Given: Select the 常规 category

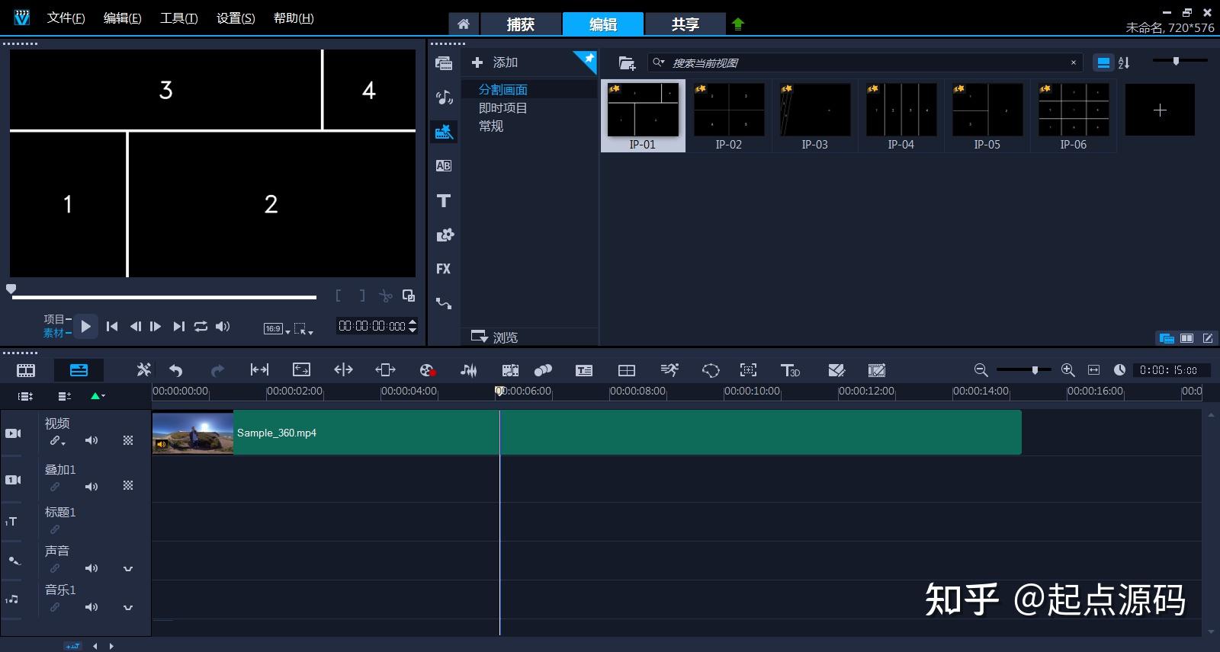Looking at the screenshot, I should [x=490, y=126].
